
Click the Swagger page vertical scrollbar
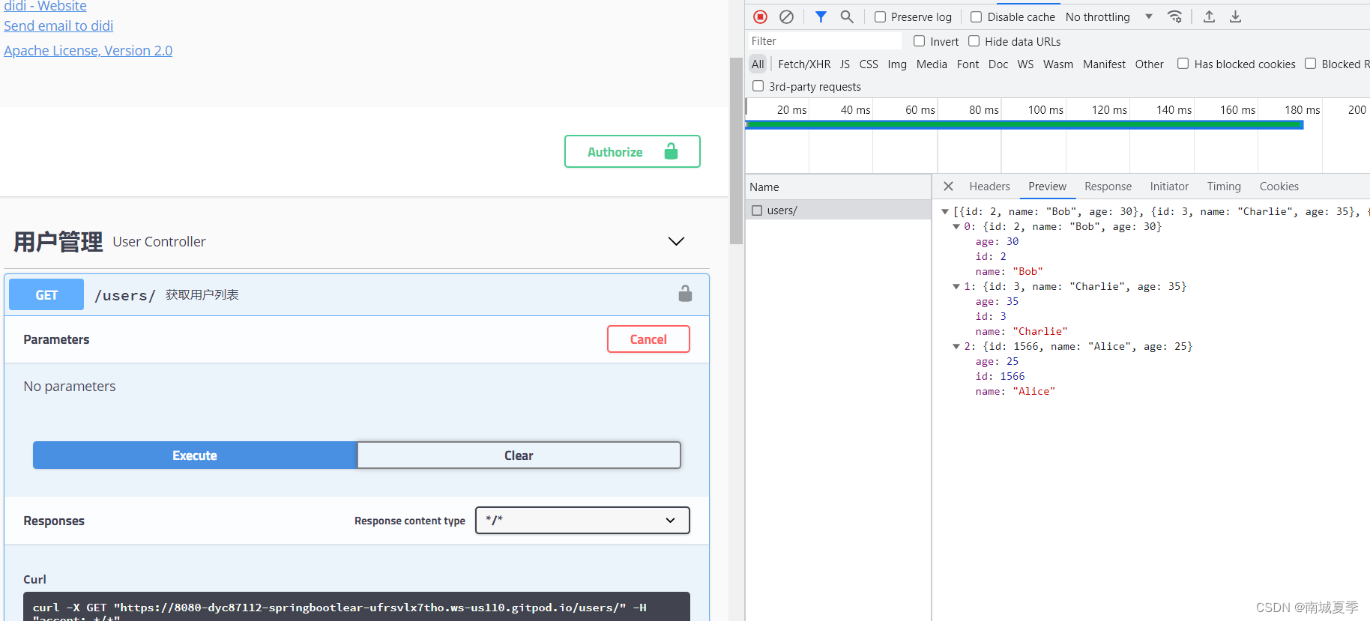[736, 150]
